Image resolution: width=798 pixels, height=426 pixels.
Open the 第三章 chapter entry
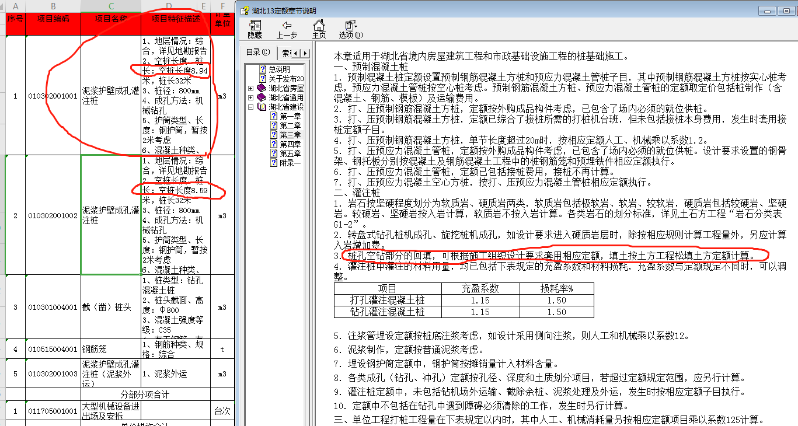point(290,135)
